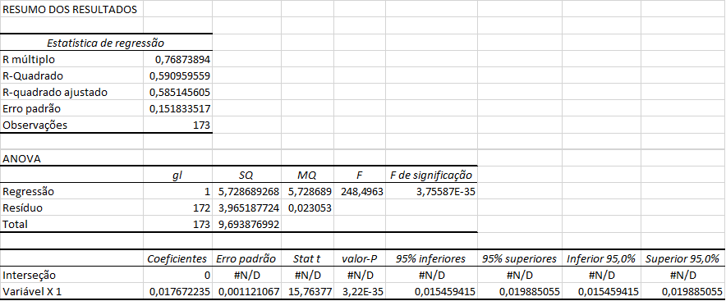Select the Variável X 1 coefficient 0,017672235
This screenshot has width=726, height=301.
pos(177,292)
